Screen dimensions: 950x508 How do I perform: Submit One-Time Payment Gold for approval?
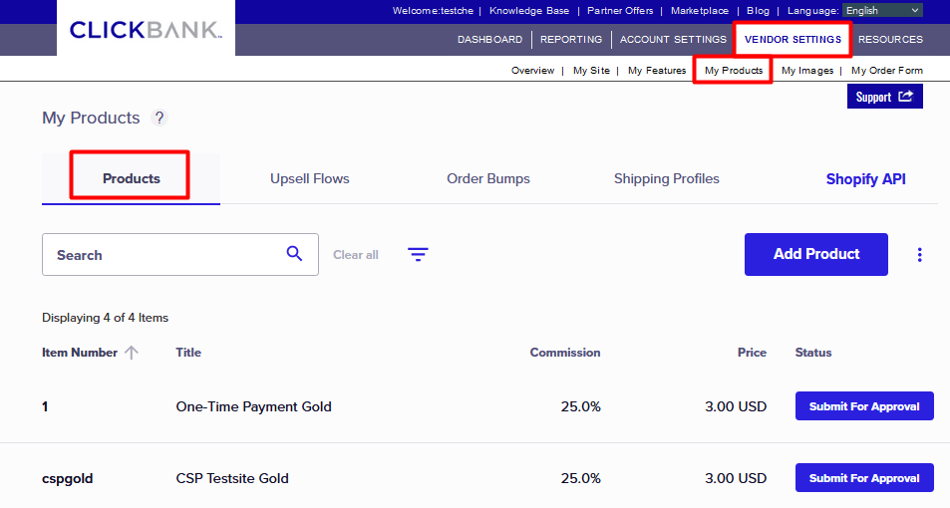coord(864,406)
